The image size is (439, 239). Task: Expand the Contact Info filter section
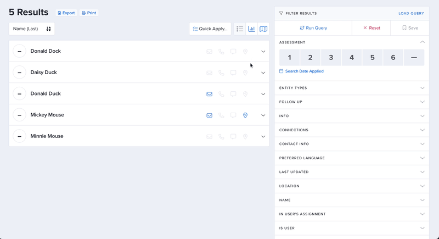tap(352, 144)
